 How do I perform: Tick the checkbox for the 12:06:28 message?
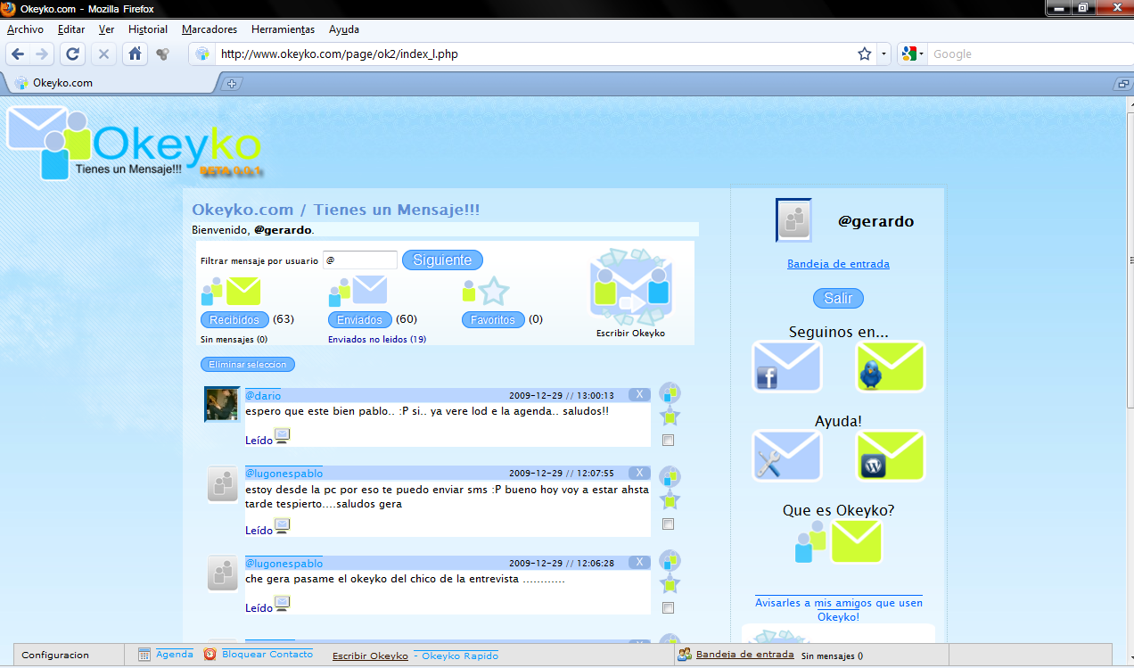(x=669, y=608)
